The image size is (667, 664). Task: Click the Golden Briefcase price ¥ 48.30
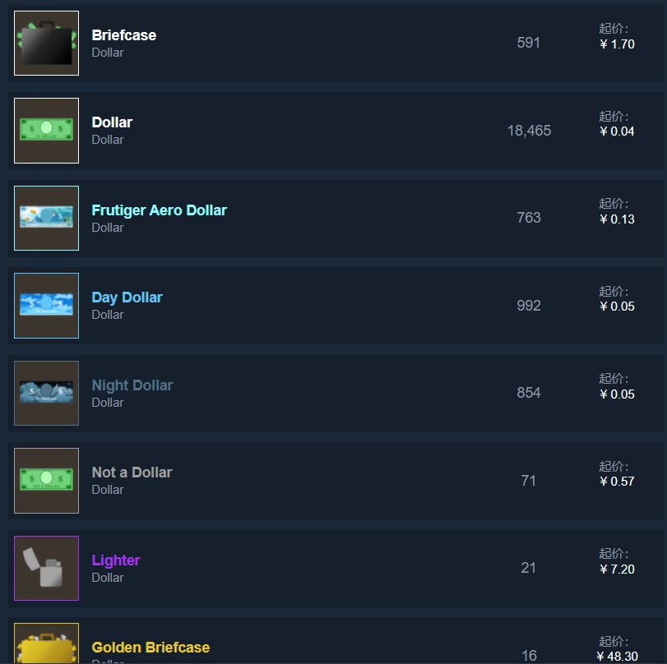(x=617, y=657)
